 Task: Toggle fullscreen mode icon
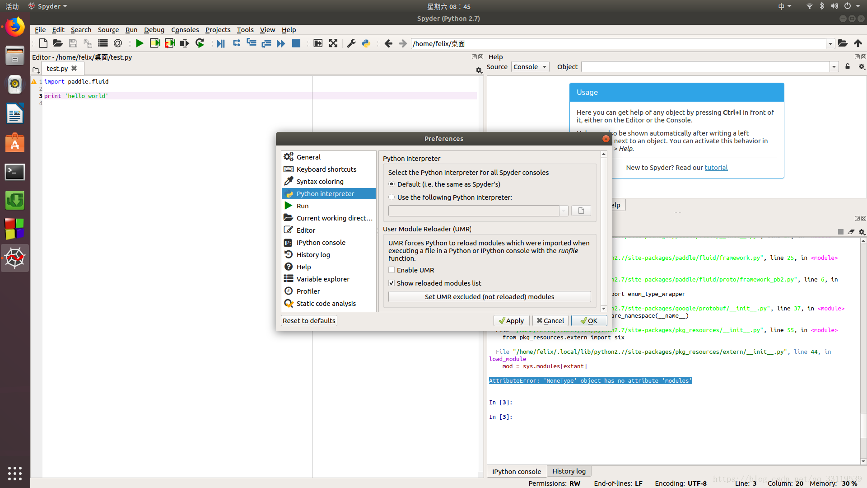[333, 43]
